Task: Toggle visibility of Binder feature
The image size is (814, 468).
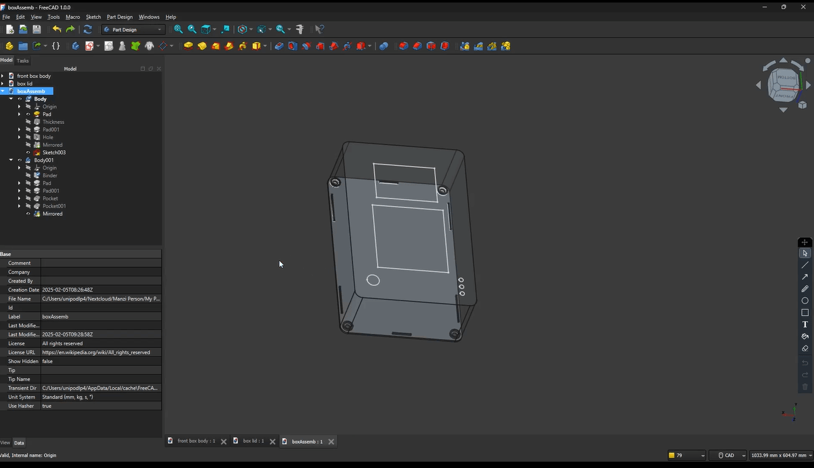Action: tap(28, 175)
